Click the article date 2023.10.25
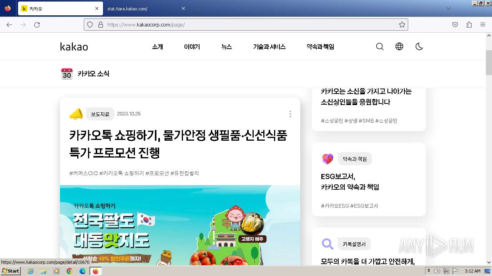The width and height of the screenshot is (492, 276). (129, 114)
